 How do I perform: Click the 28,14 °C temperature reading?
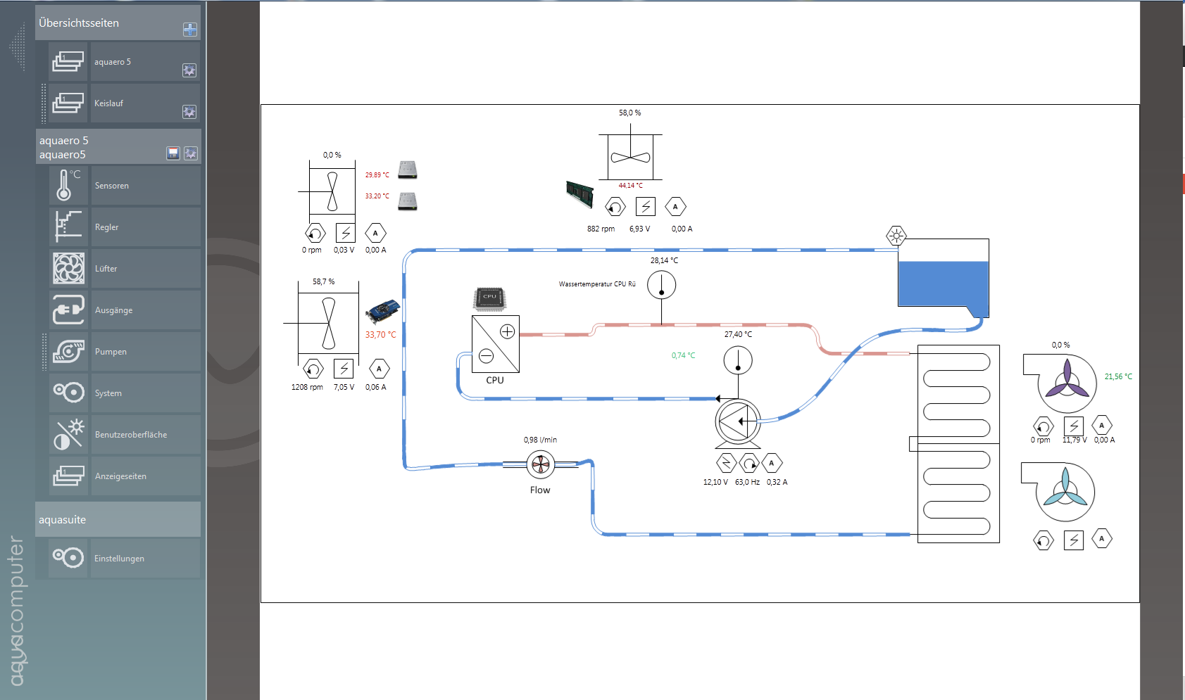point(664,260)
